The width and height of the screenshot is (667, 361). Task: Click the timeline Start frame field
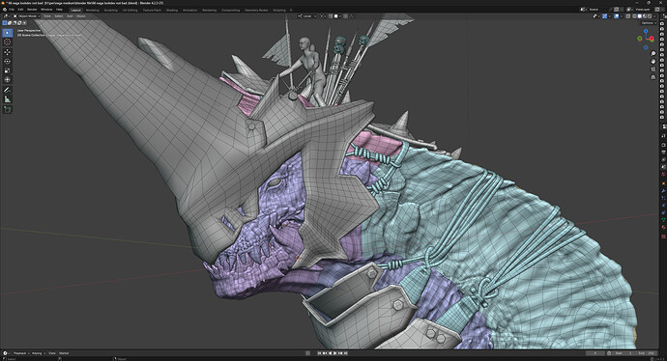click(x=624, y=353)
